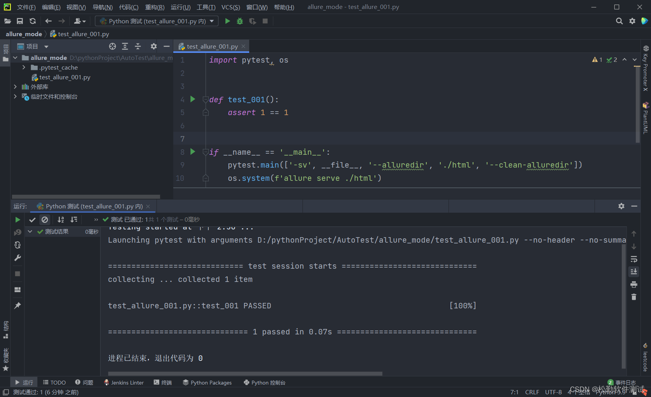The height and width of the screenshot is (397, 651).
Task: Toggle show passed tests checkmark
Action: pos(32,220)
